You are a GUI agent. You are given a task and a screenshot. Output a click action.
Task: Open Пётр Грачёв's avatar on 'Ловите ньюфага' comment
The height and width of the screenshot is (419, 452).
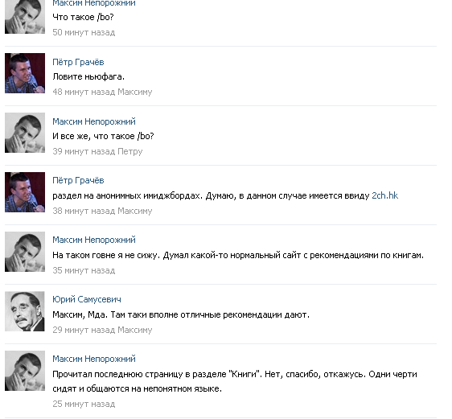tap(25, 73)
